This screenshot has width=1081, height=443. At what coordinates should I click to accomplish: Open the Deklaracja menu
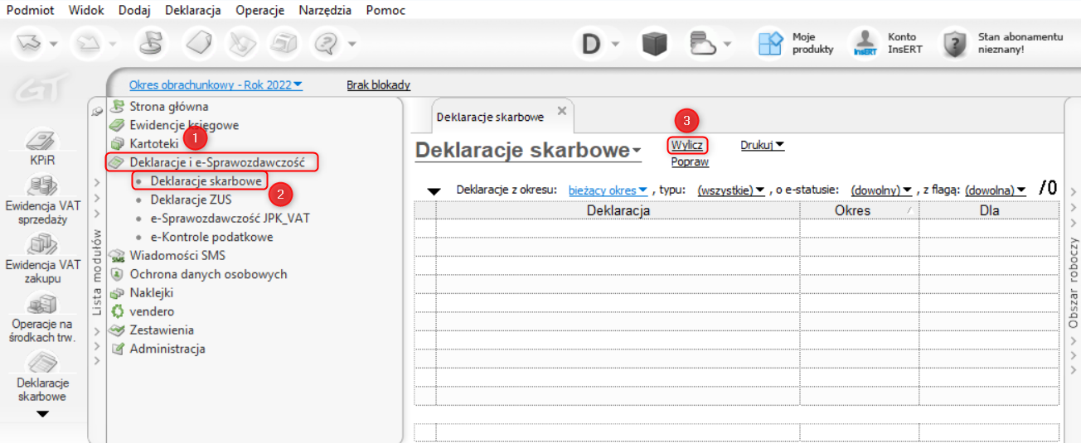pyautogui.click(x=193, y=10)
